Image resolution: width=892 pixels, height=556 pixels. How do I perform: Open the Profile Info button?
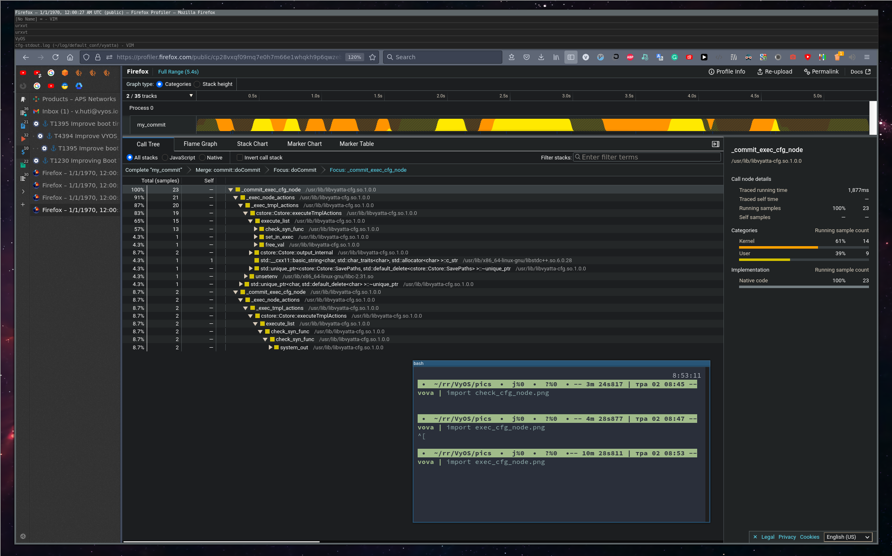click(727, 72)
